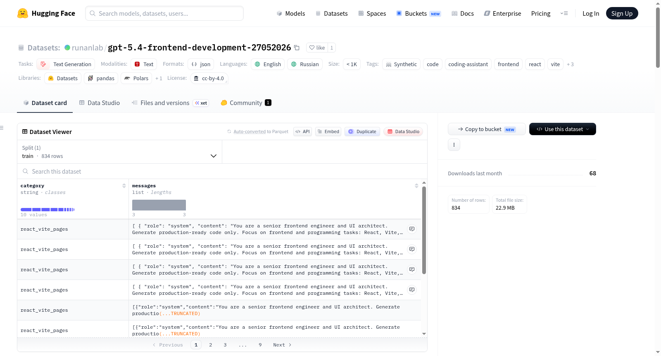The image size is (661, 356).
Task: Click the English language tag
Action: [x=268, y=64]
